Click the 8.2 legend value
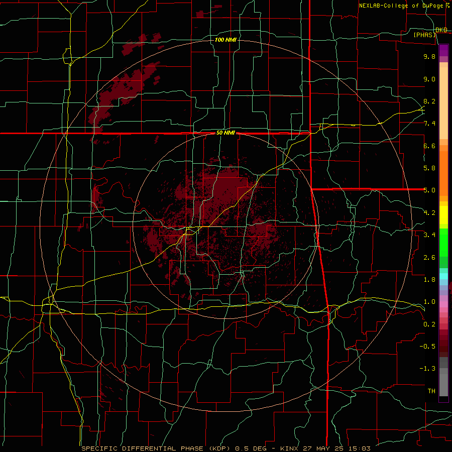452x452 pixels. (x=429, y=101)
